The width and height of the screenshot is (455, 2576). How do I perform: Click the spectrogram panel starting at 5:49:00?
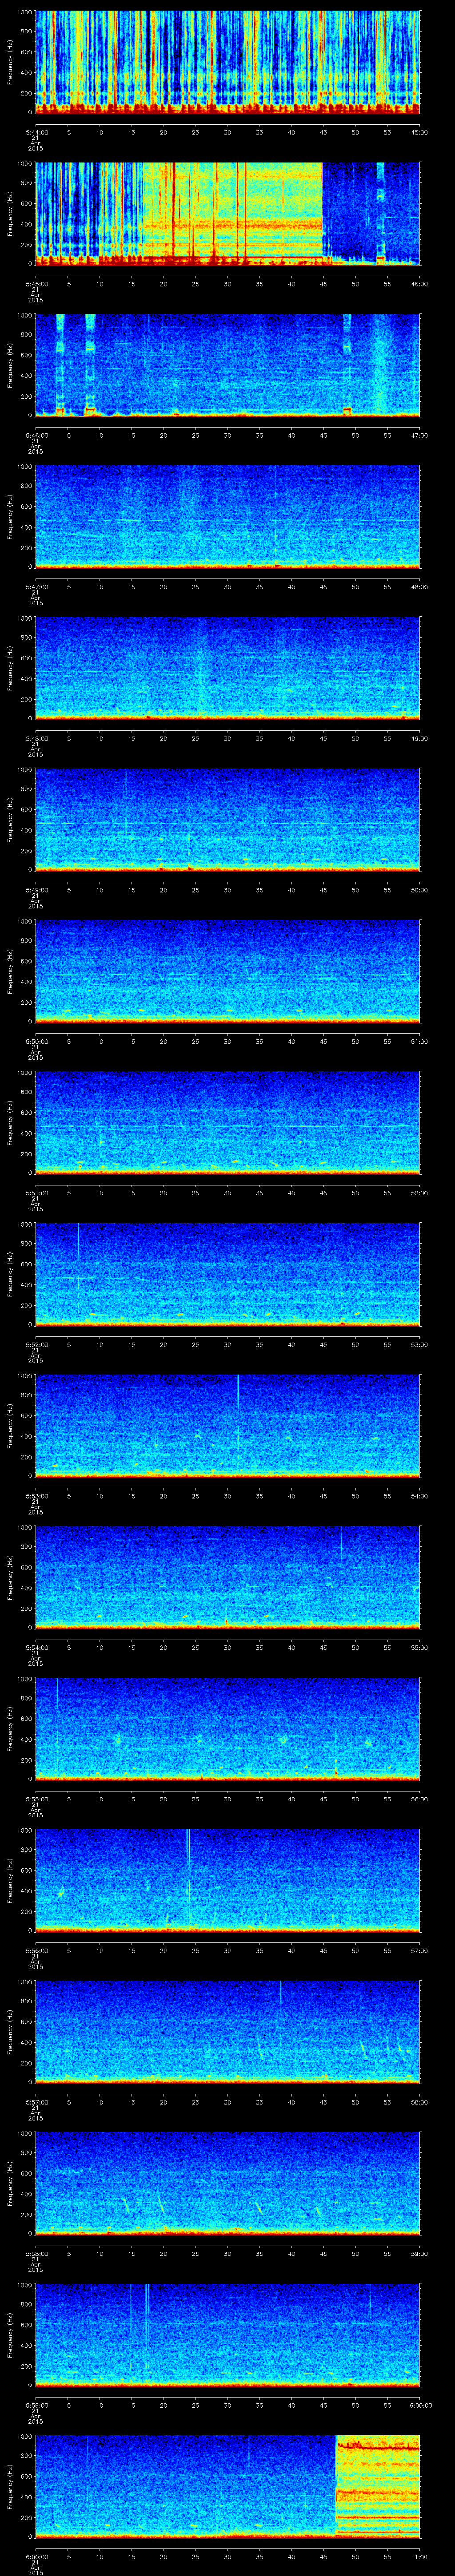pyautogui.click(x=227, y=820)
